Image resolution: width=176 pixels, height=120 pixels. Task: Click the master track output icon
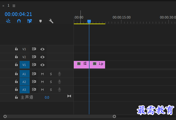click(x=69, y=96)
